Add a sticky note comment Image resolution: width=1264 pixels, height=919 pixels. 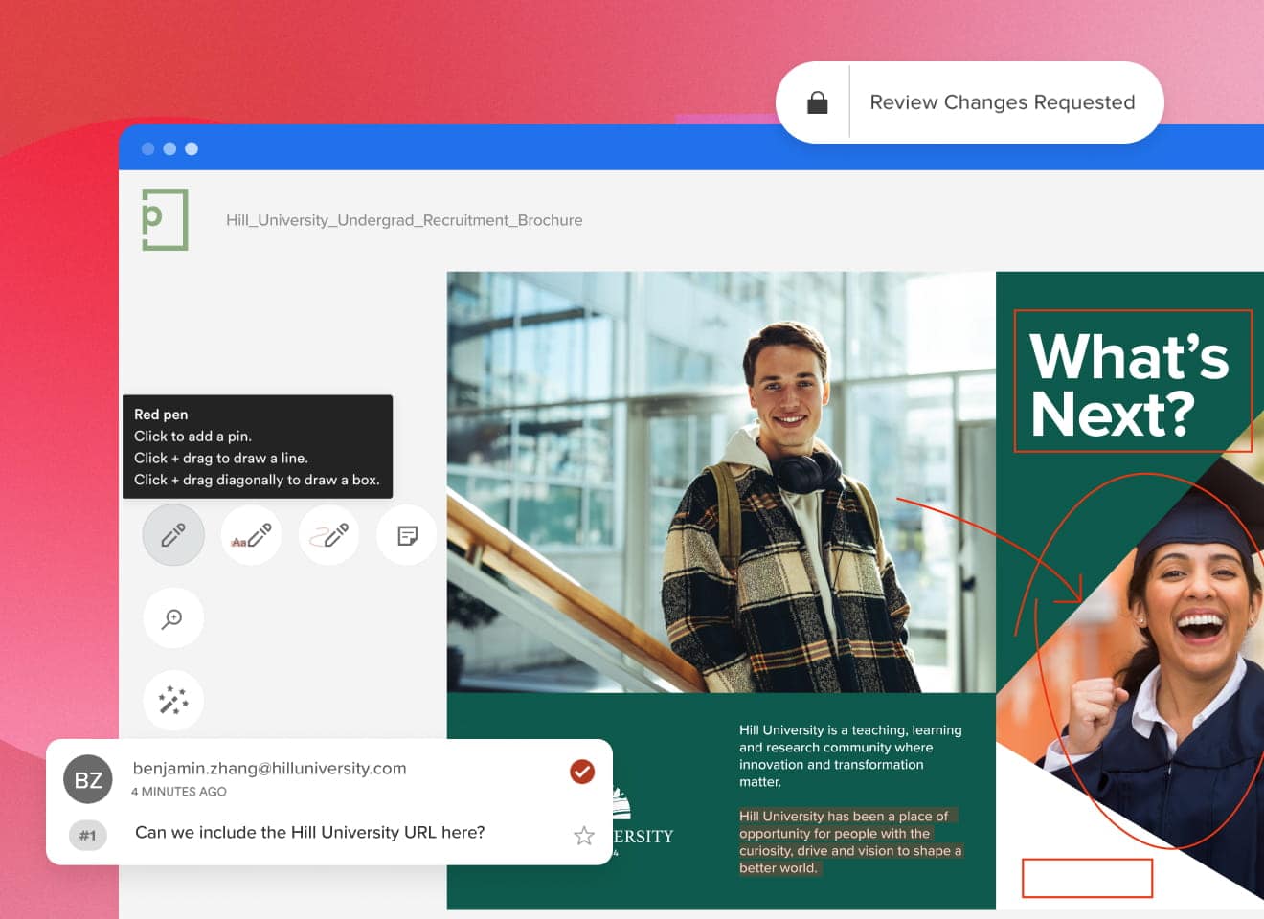click(x=407, y=535)
